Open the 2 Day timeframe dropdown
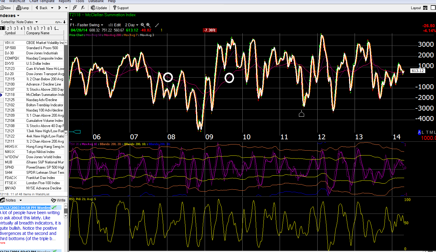 (132, 25)
